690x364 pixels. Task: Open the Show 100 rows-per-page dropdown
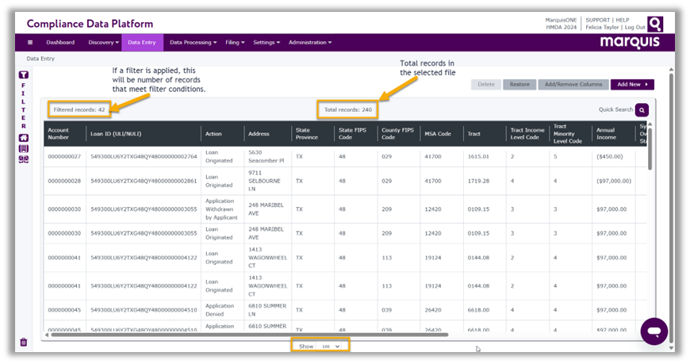click(x=331, y=347)
